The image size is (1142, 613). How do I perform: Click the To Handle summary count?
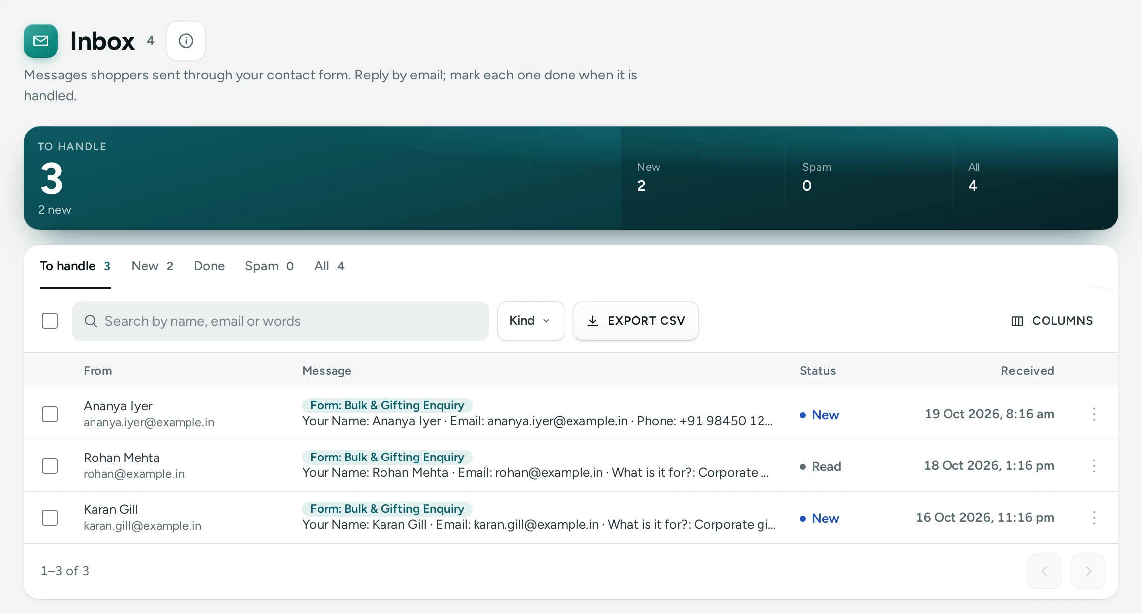(x=52, y=179)
